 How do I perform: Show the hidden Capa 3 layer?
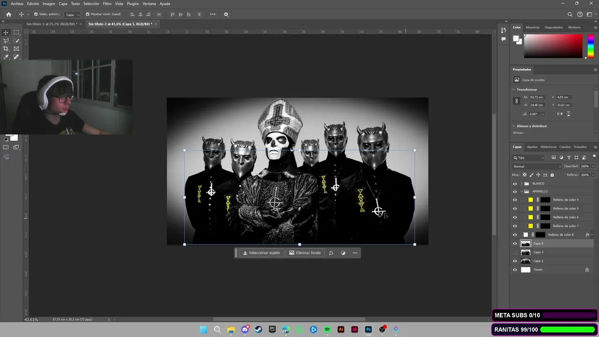click(x=515, y=252)
